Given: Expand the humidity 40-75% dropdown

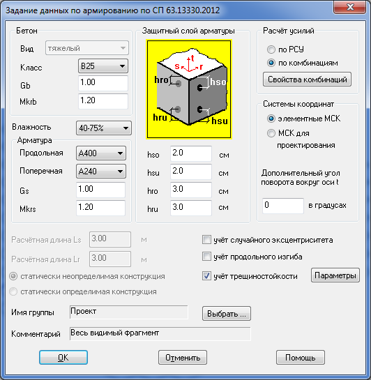Looking at the screenshot, I should pyautogui.click(x=104, y=128).
